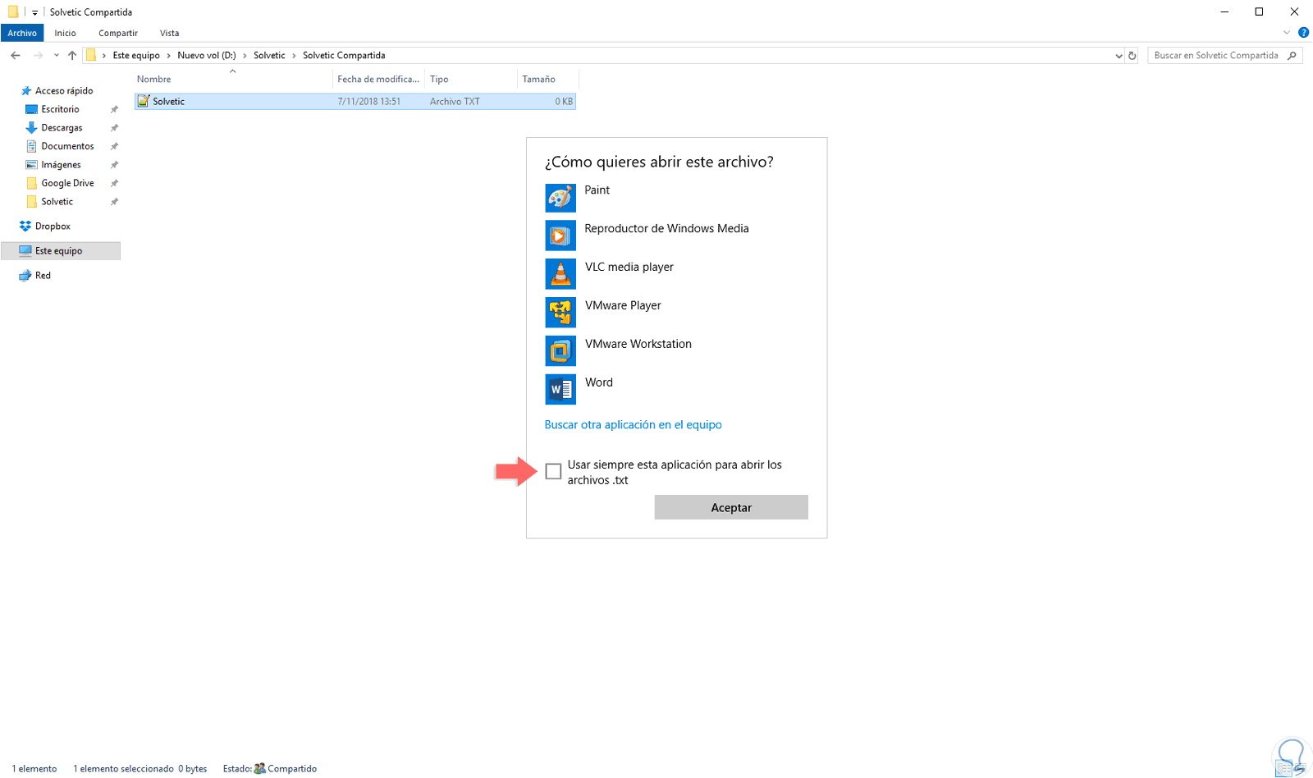Screen dimensions: 1313x778
Task: Select the VMware Workstation icon
Action: [x=560, y=351]
